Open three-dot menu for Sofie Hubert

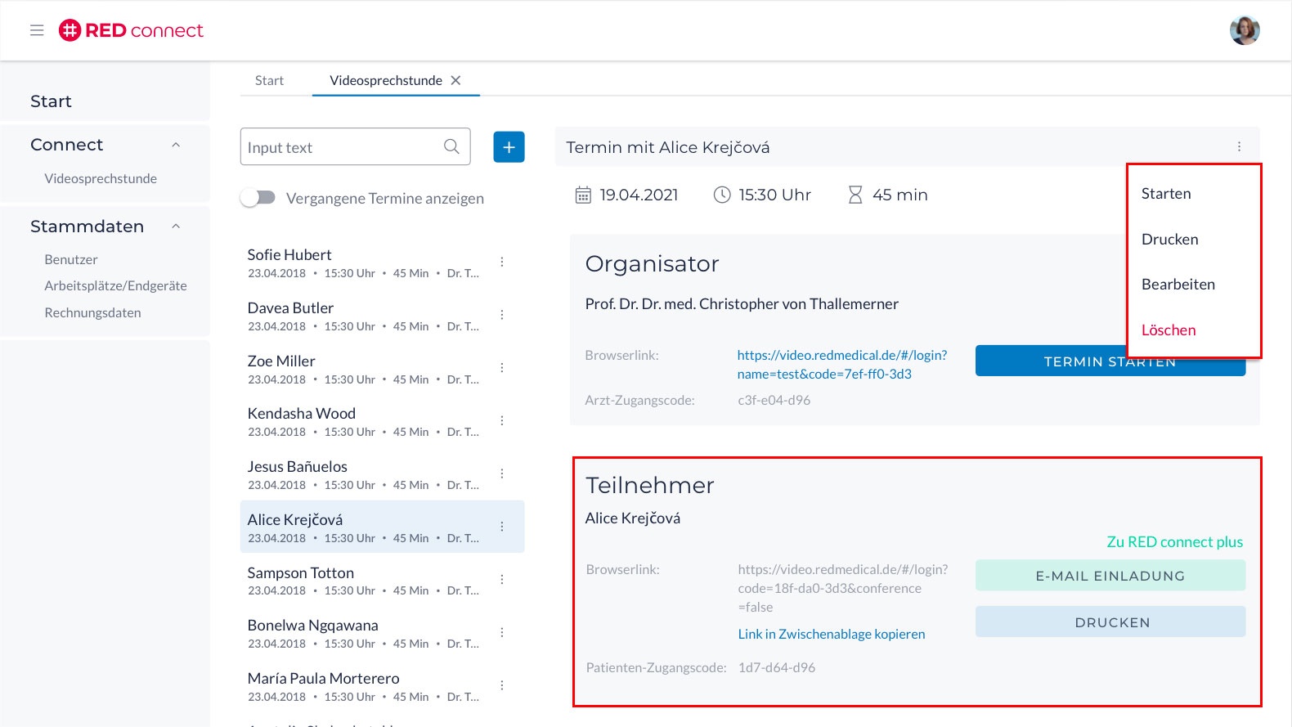pos(502,262)
